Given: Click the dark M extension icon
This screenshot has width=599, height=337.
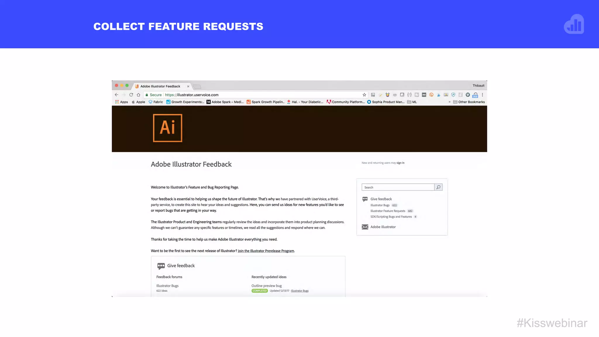Looking at the screenshot, I should pyautogui.click(x=424, y=95).
